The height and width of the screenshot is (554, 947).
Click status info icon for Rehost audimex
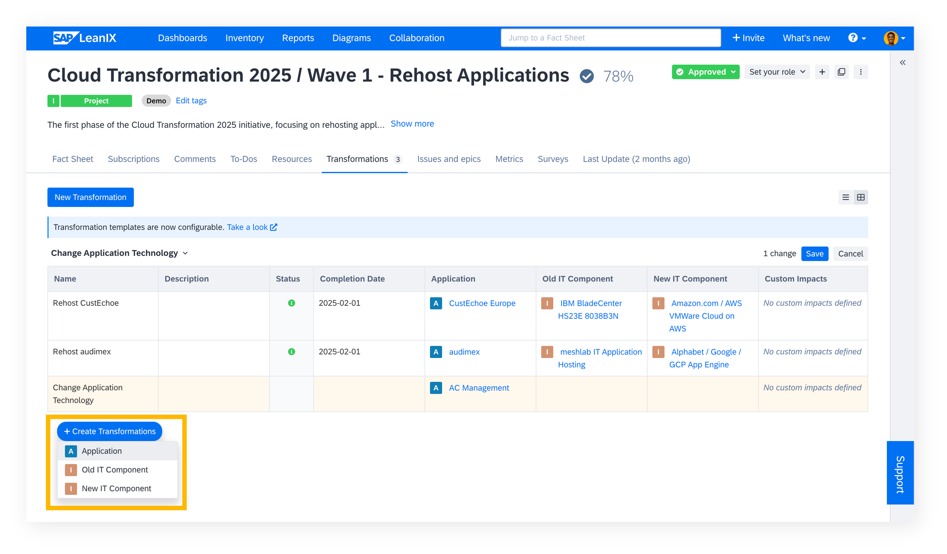click(x=291, y=351)
